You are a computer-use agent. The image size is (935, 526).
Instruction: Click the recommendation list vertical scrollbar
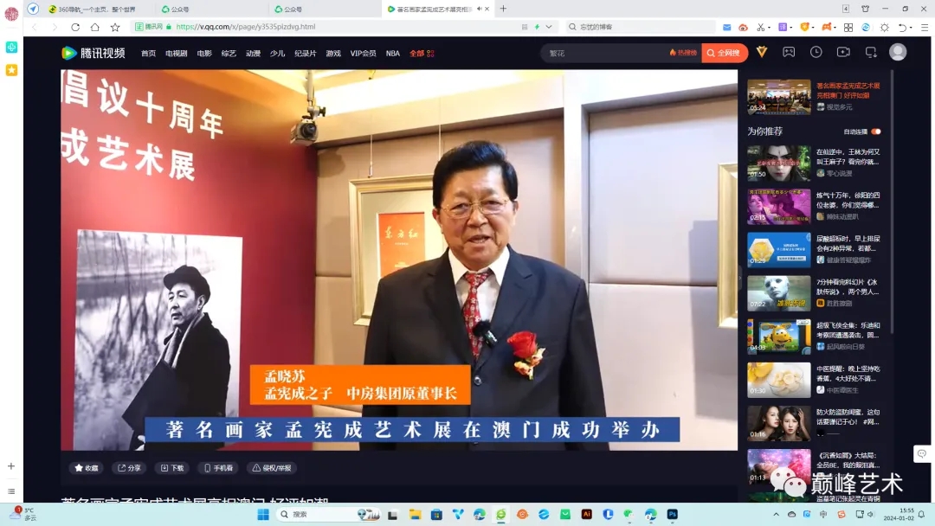(892, 216)
